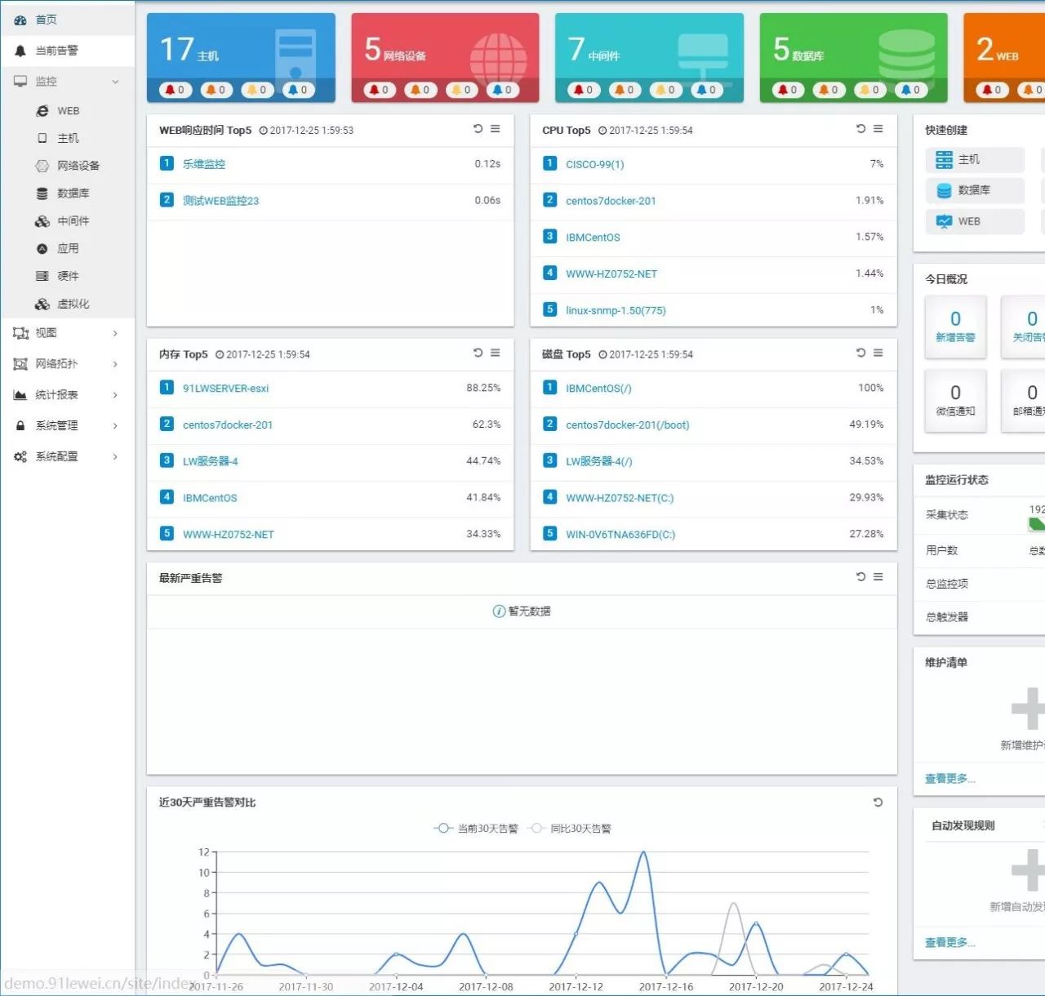Open centos7docker-201(/boot) disk entry
This screenshot has height=996, width=1045.
pyautogui.click(x=628, y=425)
